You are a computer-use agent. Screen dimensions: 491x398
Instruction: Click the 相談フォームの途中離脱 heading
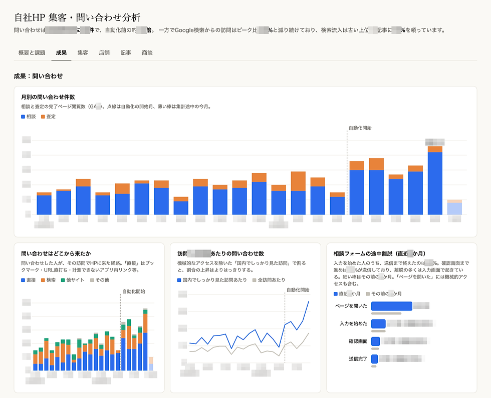pyautogui.click(x=380, y=253)
